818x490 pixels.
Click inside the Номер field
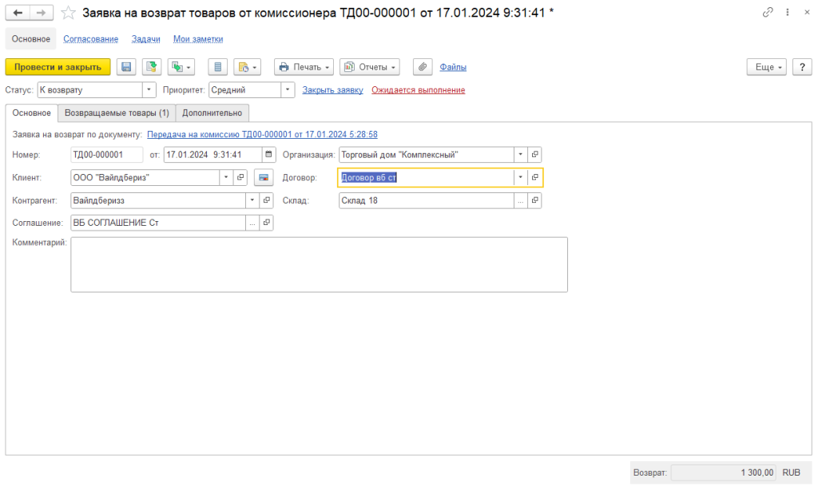(x=106, y=154)
